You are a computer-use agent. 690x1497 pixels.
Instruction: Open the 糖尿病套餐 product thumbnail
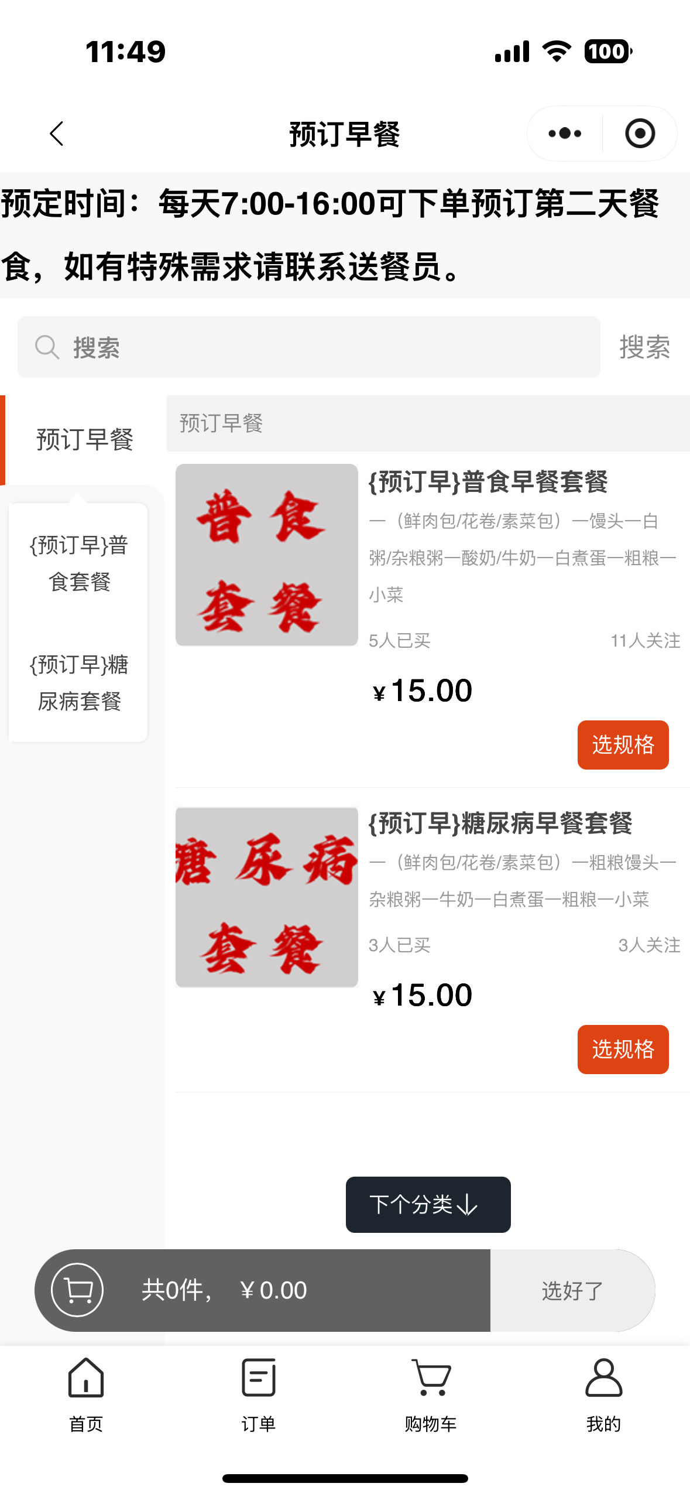click(267, 897)
